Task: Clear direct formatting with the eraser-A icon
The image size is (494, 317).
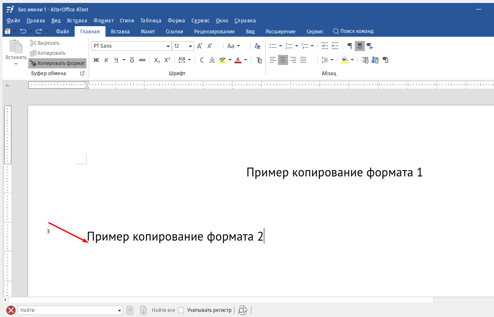Action: [257, 46]
